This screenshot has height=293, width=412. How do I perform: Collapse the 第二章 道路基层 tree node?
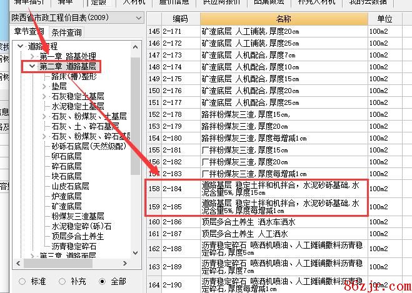32,66
